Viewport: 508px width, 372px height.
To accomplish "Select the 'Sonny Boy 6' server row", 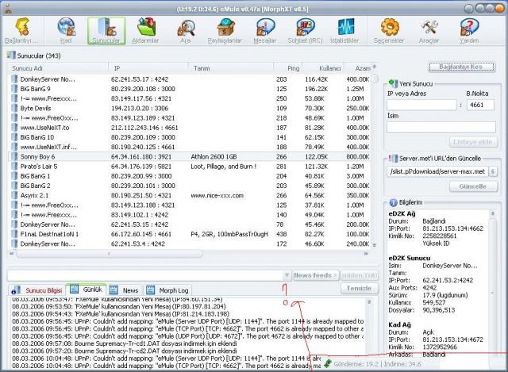I will (190, 156).
